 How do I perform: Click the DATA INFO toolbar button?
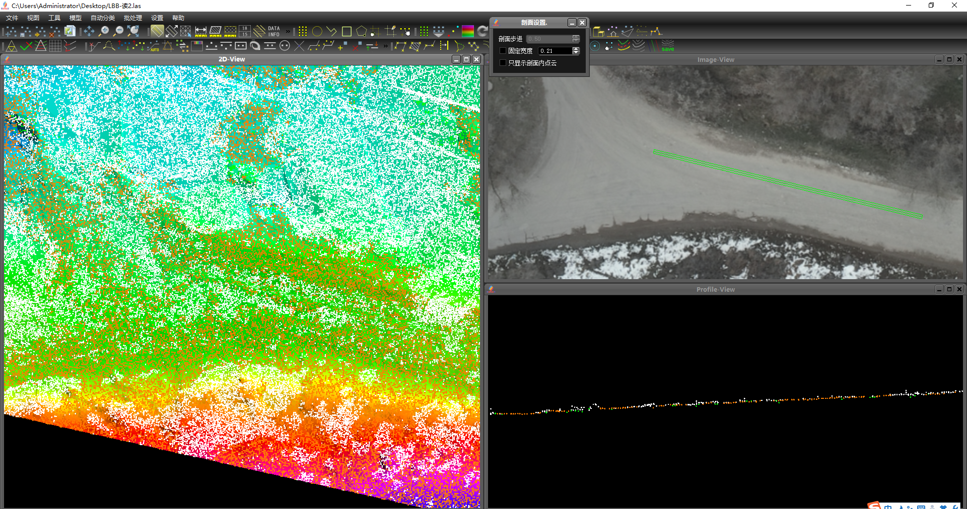(273, 32)
